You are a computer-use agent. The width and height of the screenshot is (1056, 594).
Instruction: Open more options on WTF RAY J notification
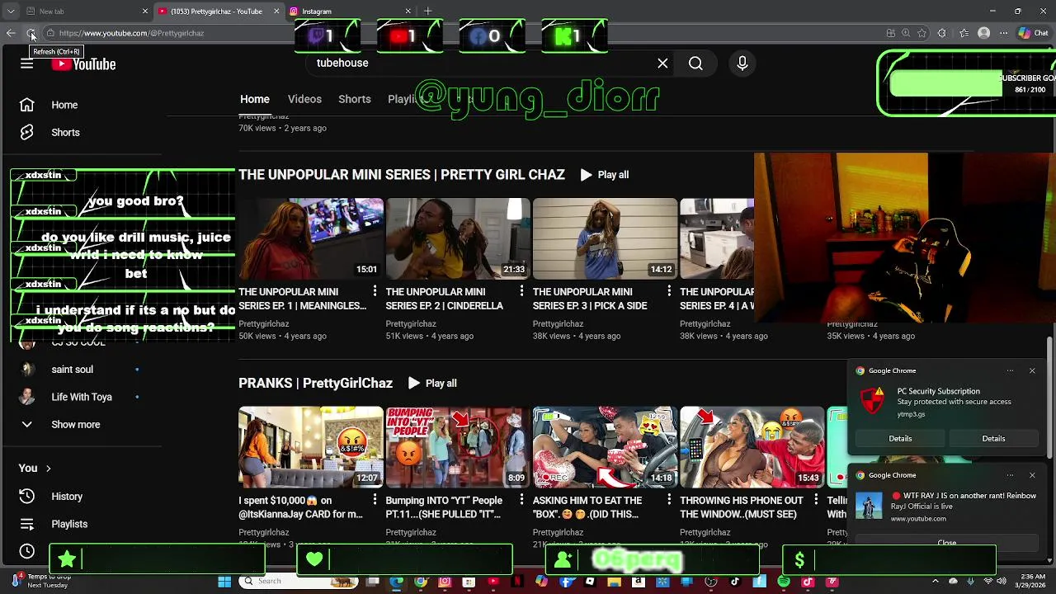pyautogui.click(x=1010, y=475)
